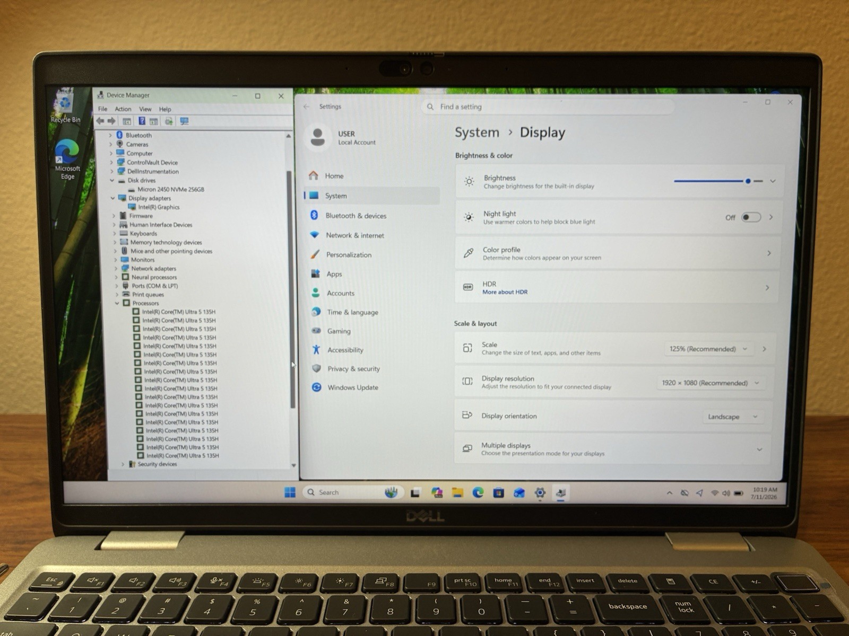Click the location arrow icon in system tray
Viewport: 849px width, 636px height.
pyautogui.click(x=699, y=493)
